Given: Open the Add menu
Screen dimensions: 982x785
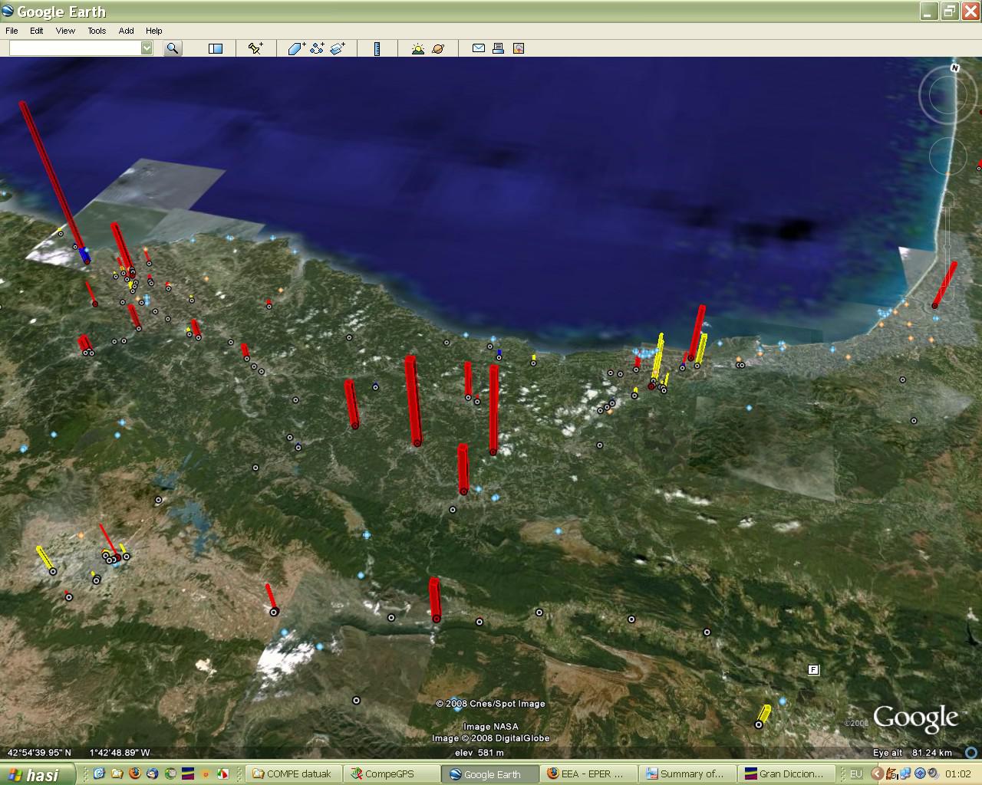Looking at the screenshot, I should (126, 31).
